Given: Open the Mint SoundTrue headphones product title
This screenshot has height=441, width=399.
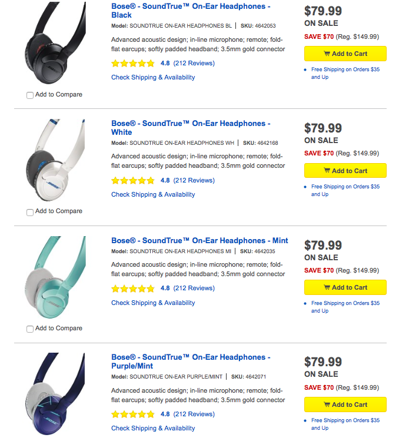Looking at the screenshot, I should click(x=199, y=240).
